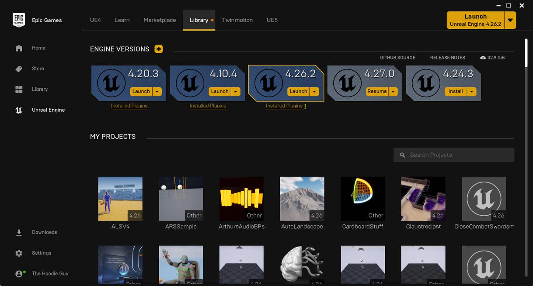The image size is (533, 286).
Task: Click the ALSV4 project name
Action: point(120,227)
